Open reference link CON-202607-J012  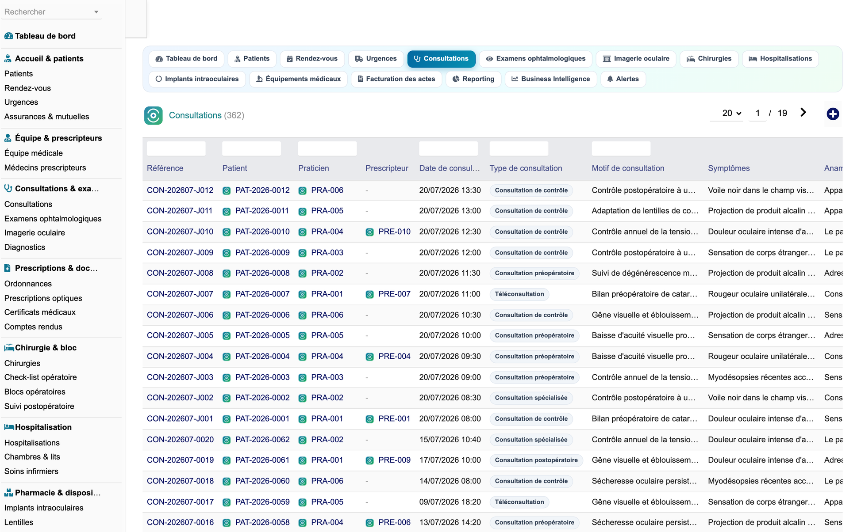click(180, 190)
